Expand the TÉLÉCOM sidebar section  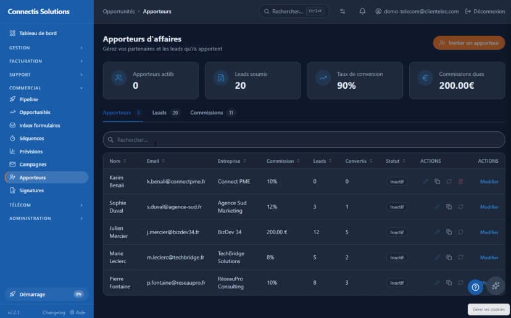[x=47, y=205]
